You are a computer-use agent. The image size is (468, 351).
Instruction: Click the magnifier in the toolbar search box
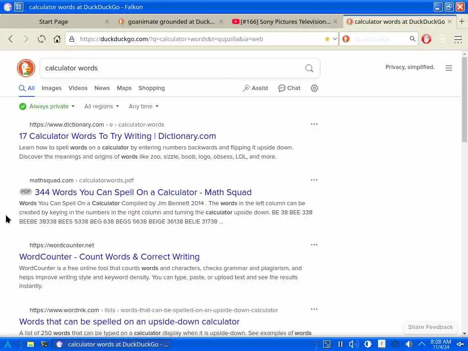click(x=413, y=39)
